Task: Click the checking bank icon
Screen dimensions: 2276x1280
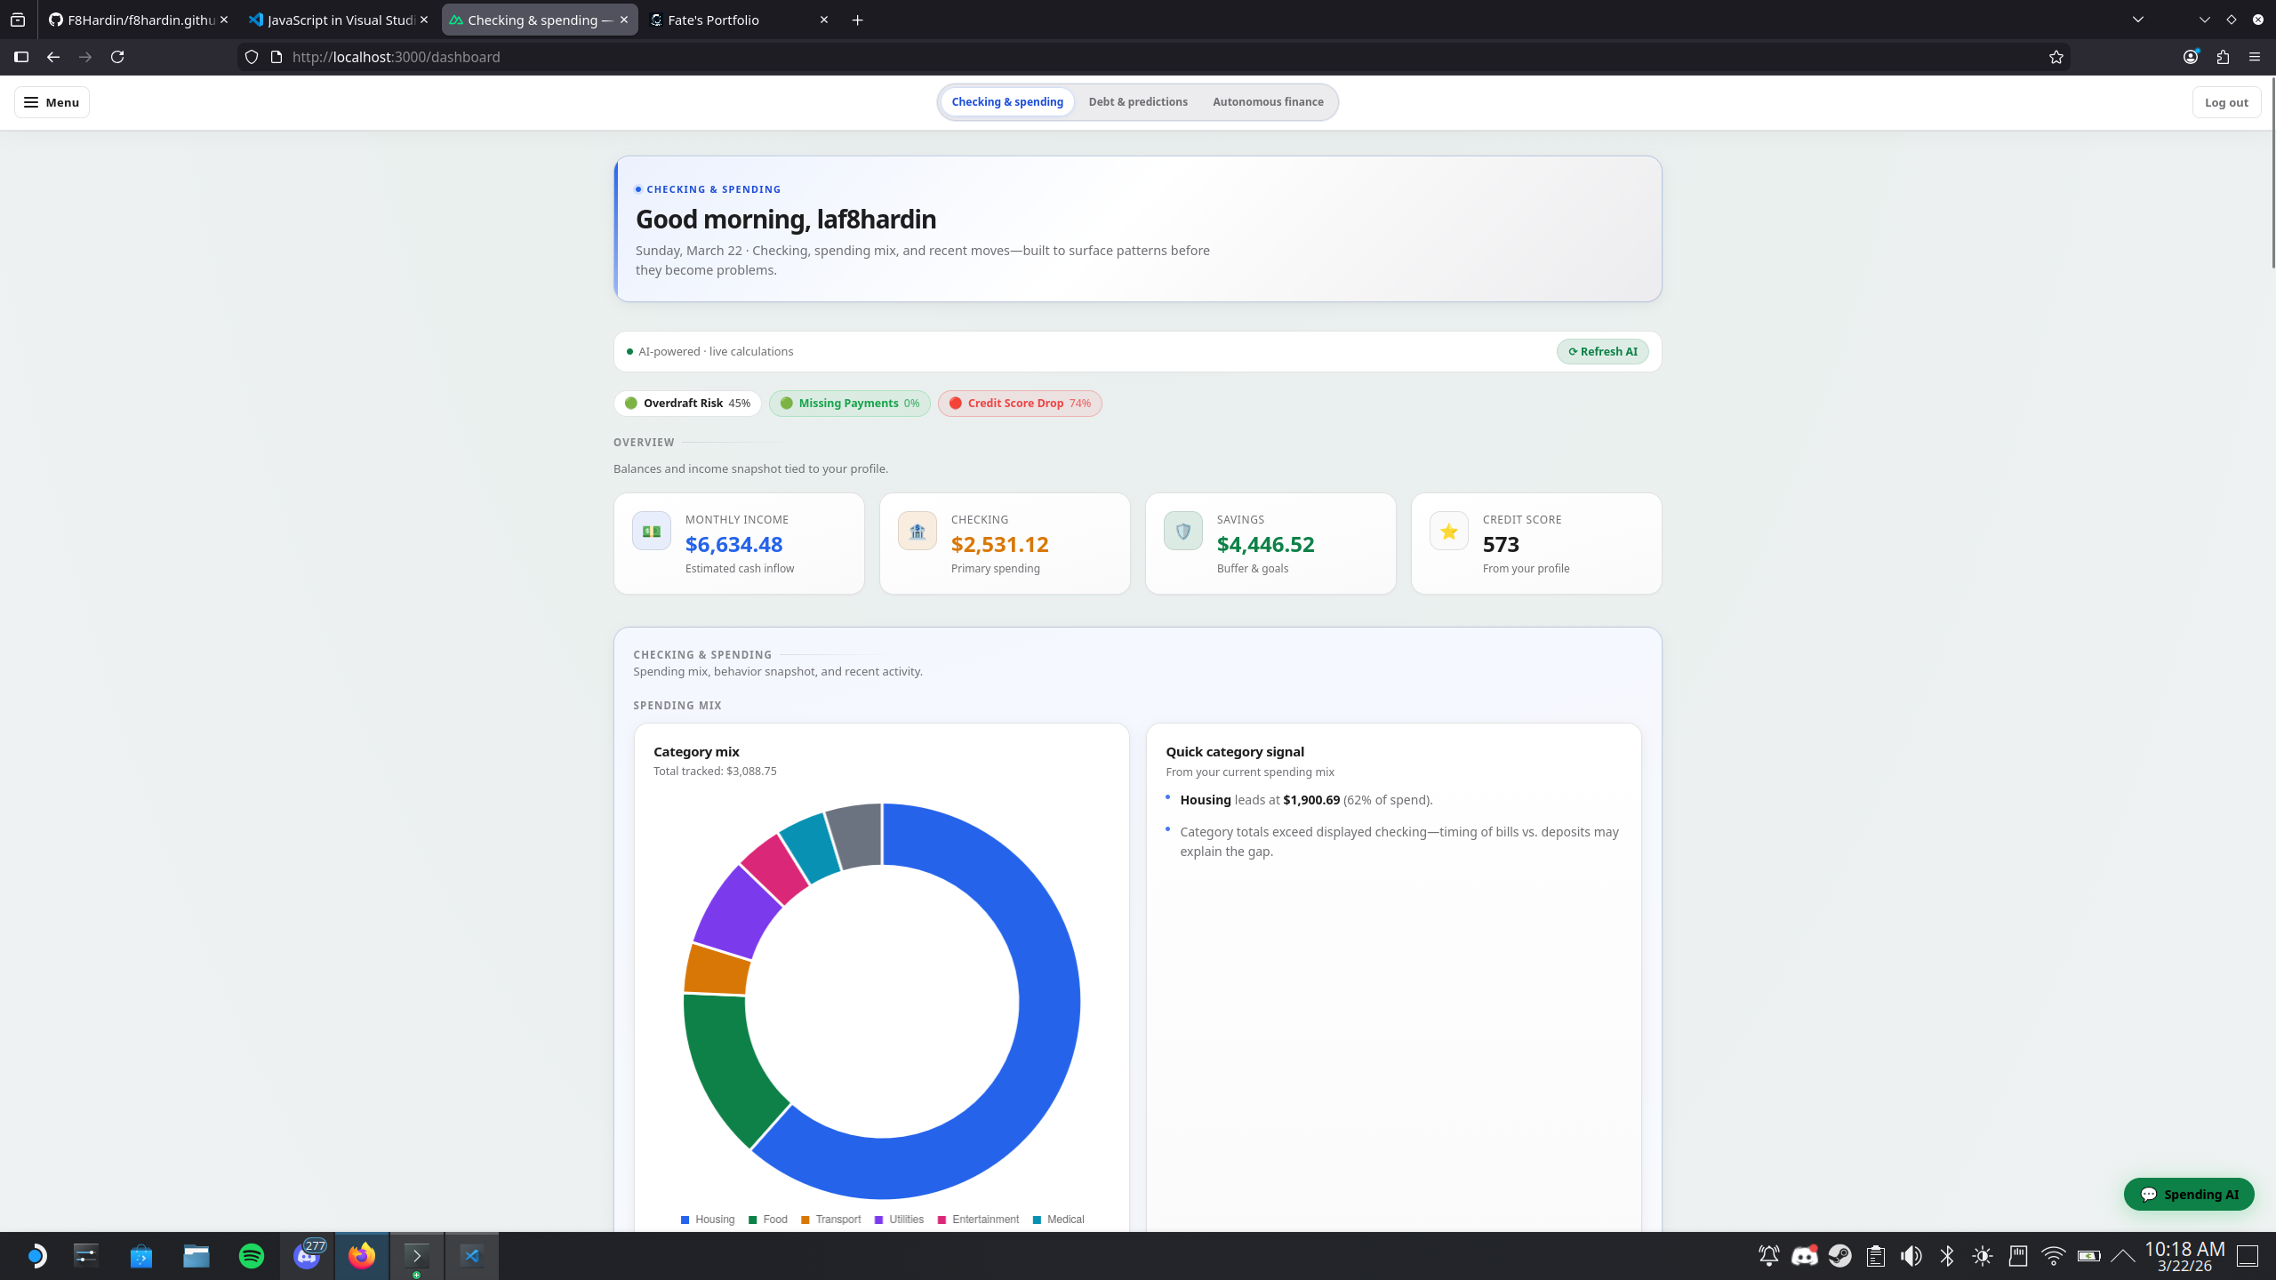Action: pos(917,531)
